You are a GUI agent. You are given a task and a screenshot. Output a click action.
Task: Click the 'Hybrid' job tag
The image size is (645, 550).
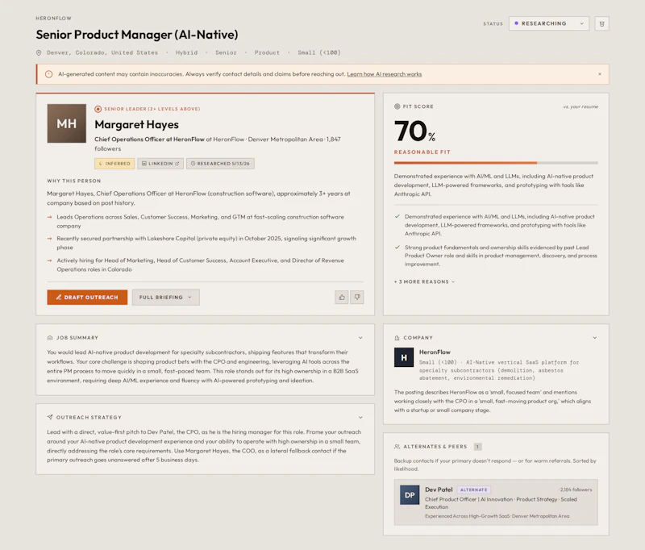coord(186,52)
